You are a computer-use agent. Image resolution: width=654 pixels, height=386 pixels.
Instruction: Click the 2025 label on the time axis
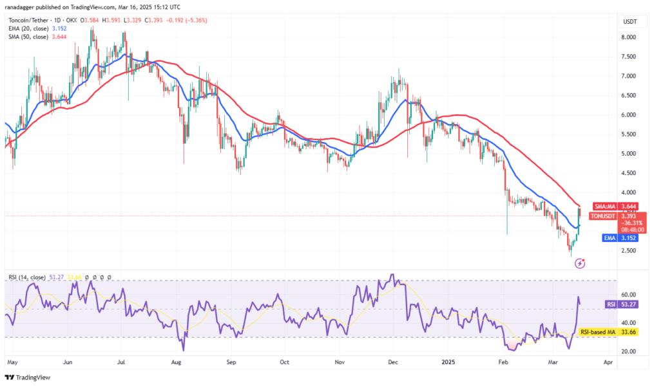(x=448, y=362)
